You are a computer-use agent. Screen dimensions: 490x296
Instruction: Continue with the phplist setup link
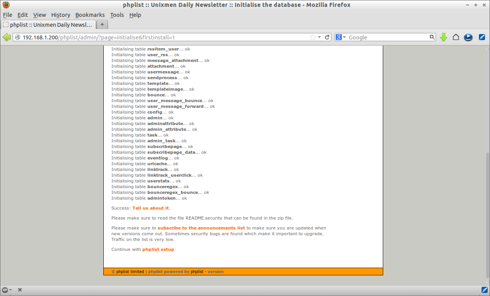tap(158, 249)
